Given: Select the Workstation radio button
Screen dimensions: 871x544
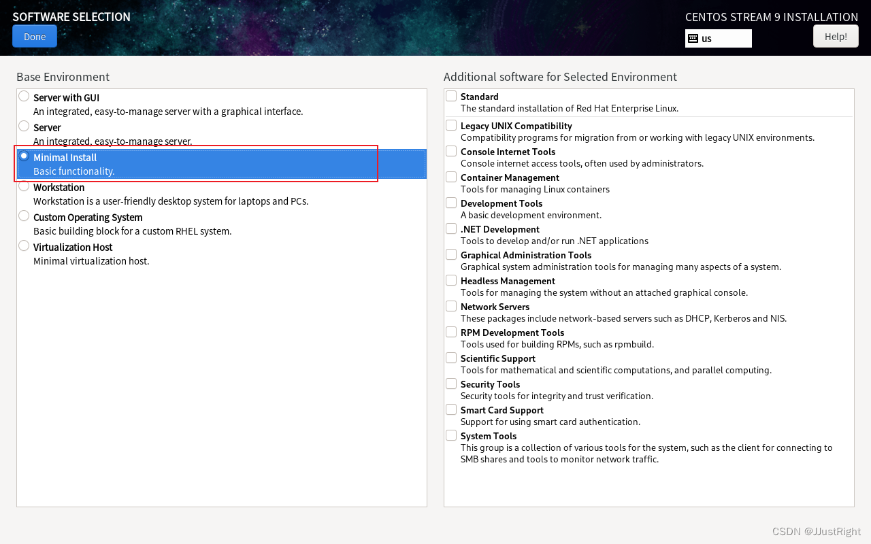Looking at the screenshot, I should (24, 186).
